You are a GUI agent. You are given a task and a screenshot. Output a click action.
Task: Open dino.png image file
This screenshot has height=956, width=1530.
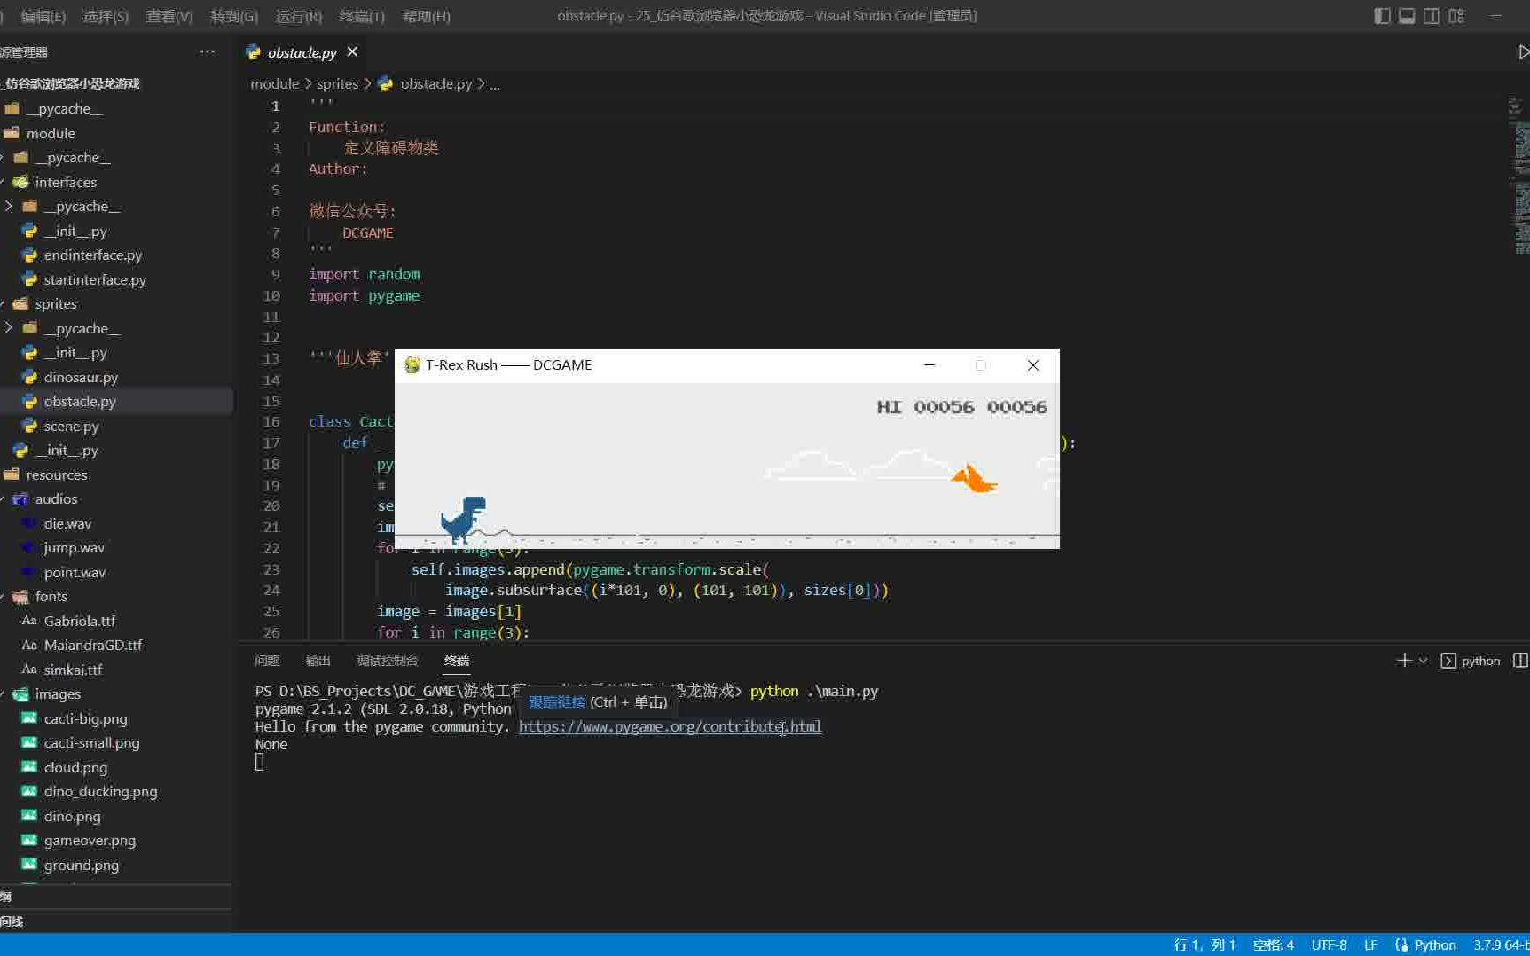coord(72,816)
